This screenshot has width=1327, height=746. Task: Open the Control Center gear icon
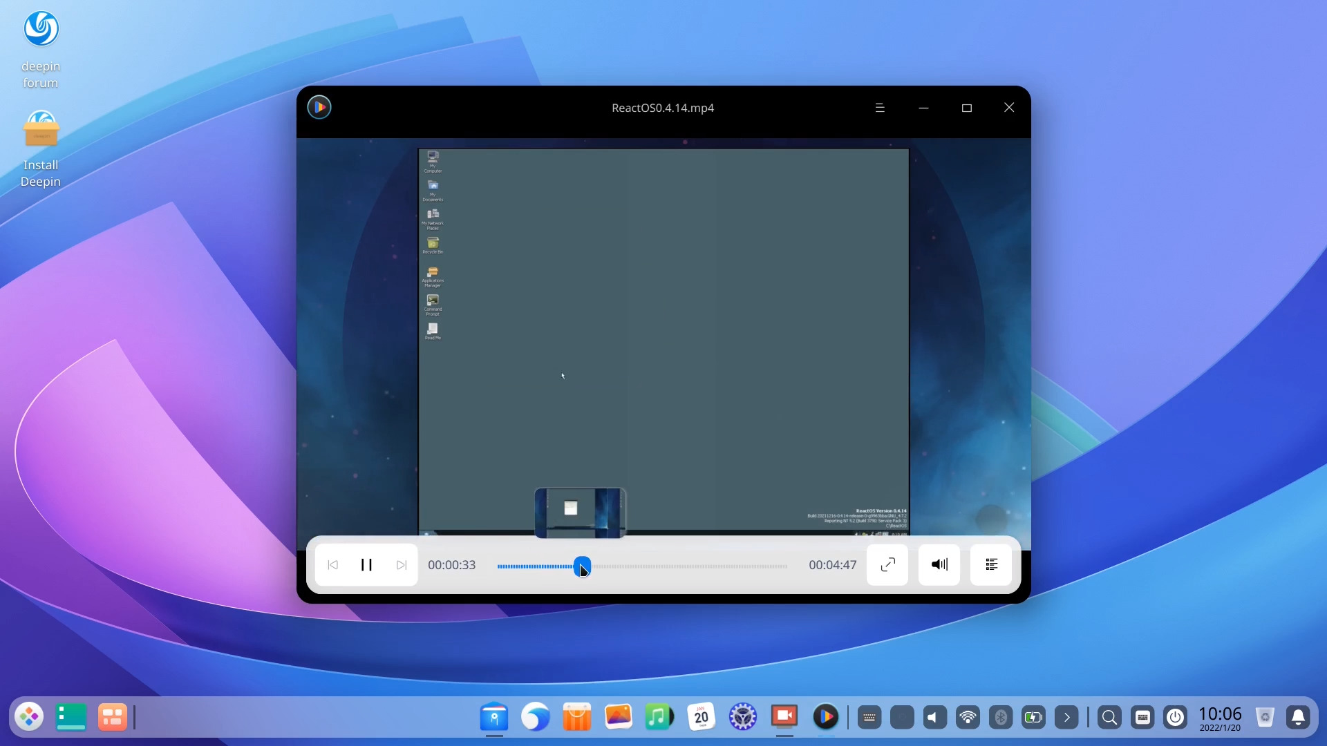(x=743, y=717)
